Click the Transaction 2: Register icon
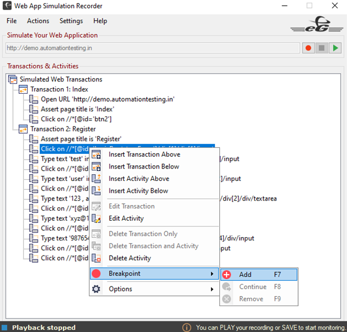The width and height of the screenshot is (347, 332). coord(23,129)
